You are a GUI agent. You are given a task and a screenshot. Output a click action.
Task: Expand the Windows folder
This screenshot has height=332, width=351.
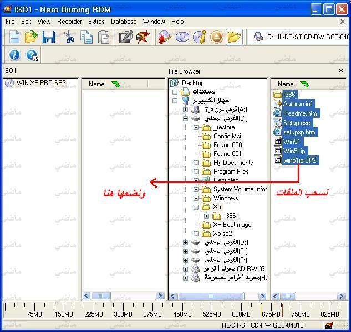[x=196, y=198]
